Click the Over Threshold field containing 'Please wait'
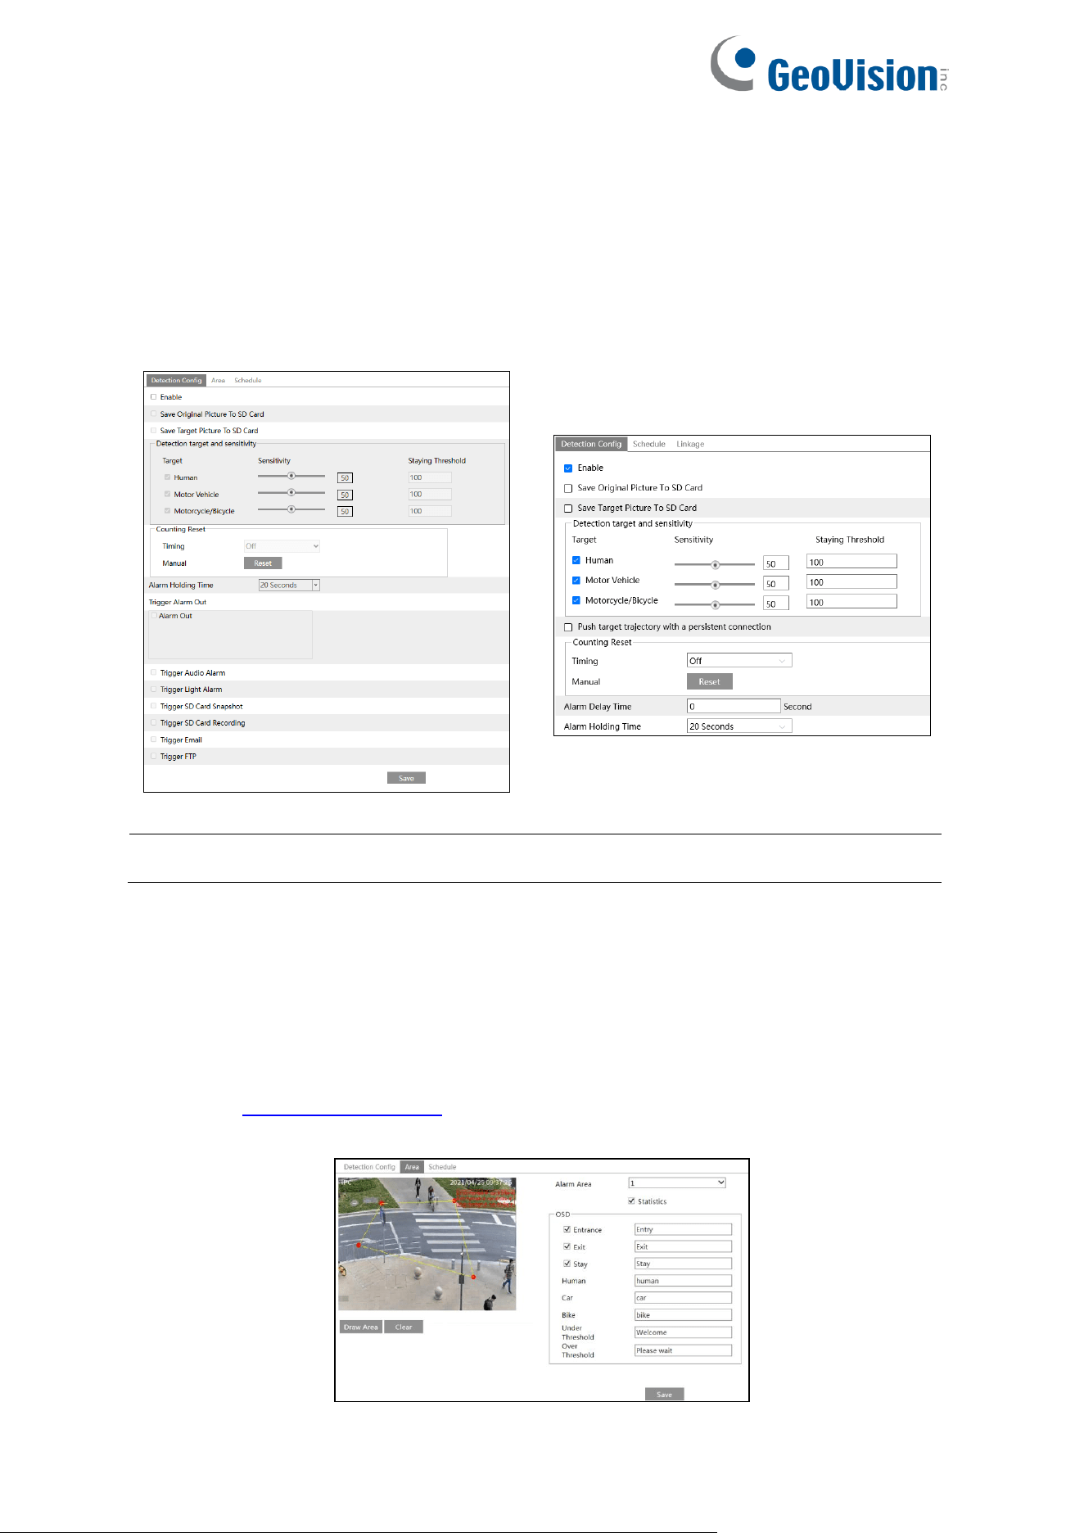 pos(683,1350)
